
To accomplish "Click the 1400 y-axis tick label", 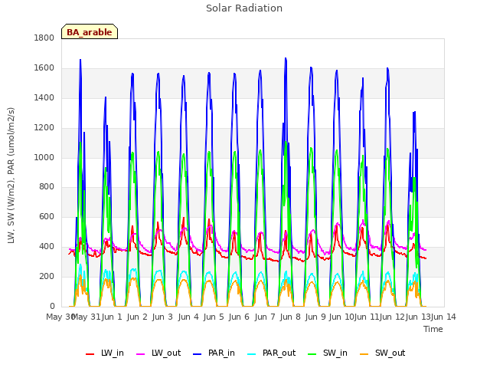I will [x=44, y=97].
